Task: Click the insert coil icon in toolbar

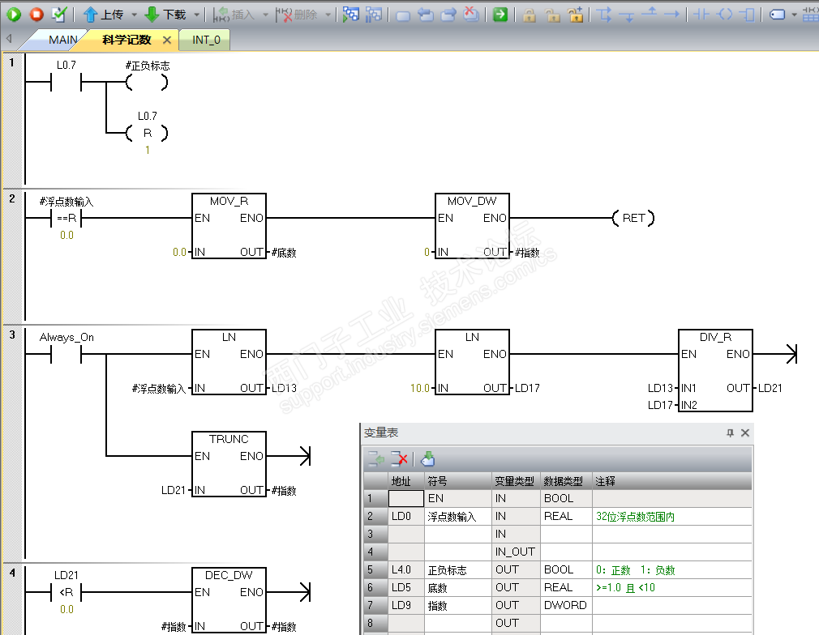Action: click(x=725, y=15)
